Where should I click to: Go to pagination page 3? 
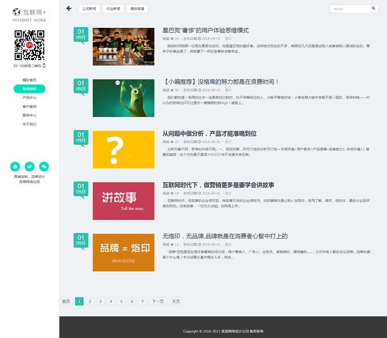pyautogui.click(x=101, y=301)
